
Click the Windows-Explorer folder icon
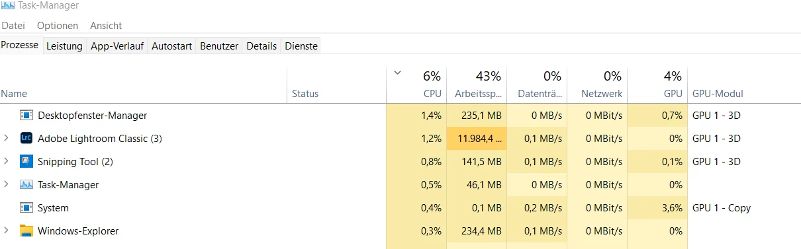click(26, 231)
